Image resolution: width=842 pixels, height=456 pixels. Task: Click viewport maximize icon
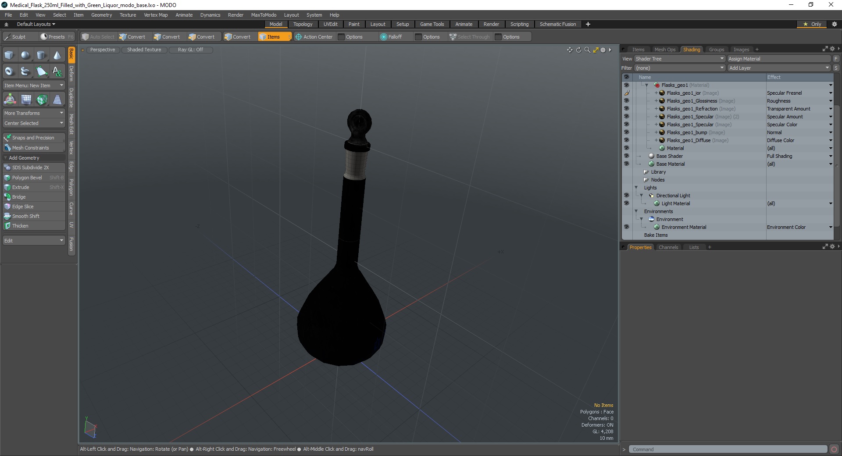click(x=596, y=50)
